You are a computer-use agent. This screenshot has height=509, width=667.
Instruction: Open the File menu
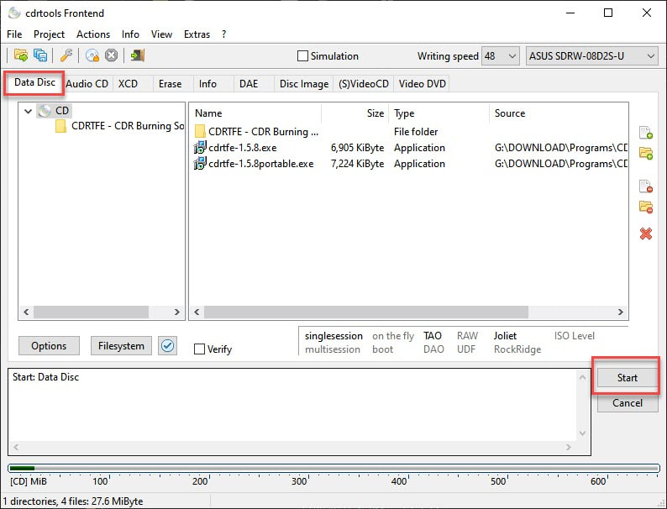coord(14,34)
